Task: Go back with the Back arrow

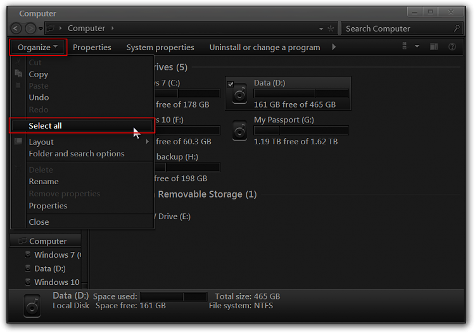Action: click(16, 28)
